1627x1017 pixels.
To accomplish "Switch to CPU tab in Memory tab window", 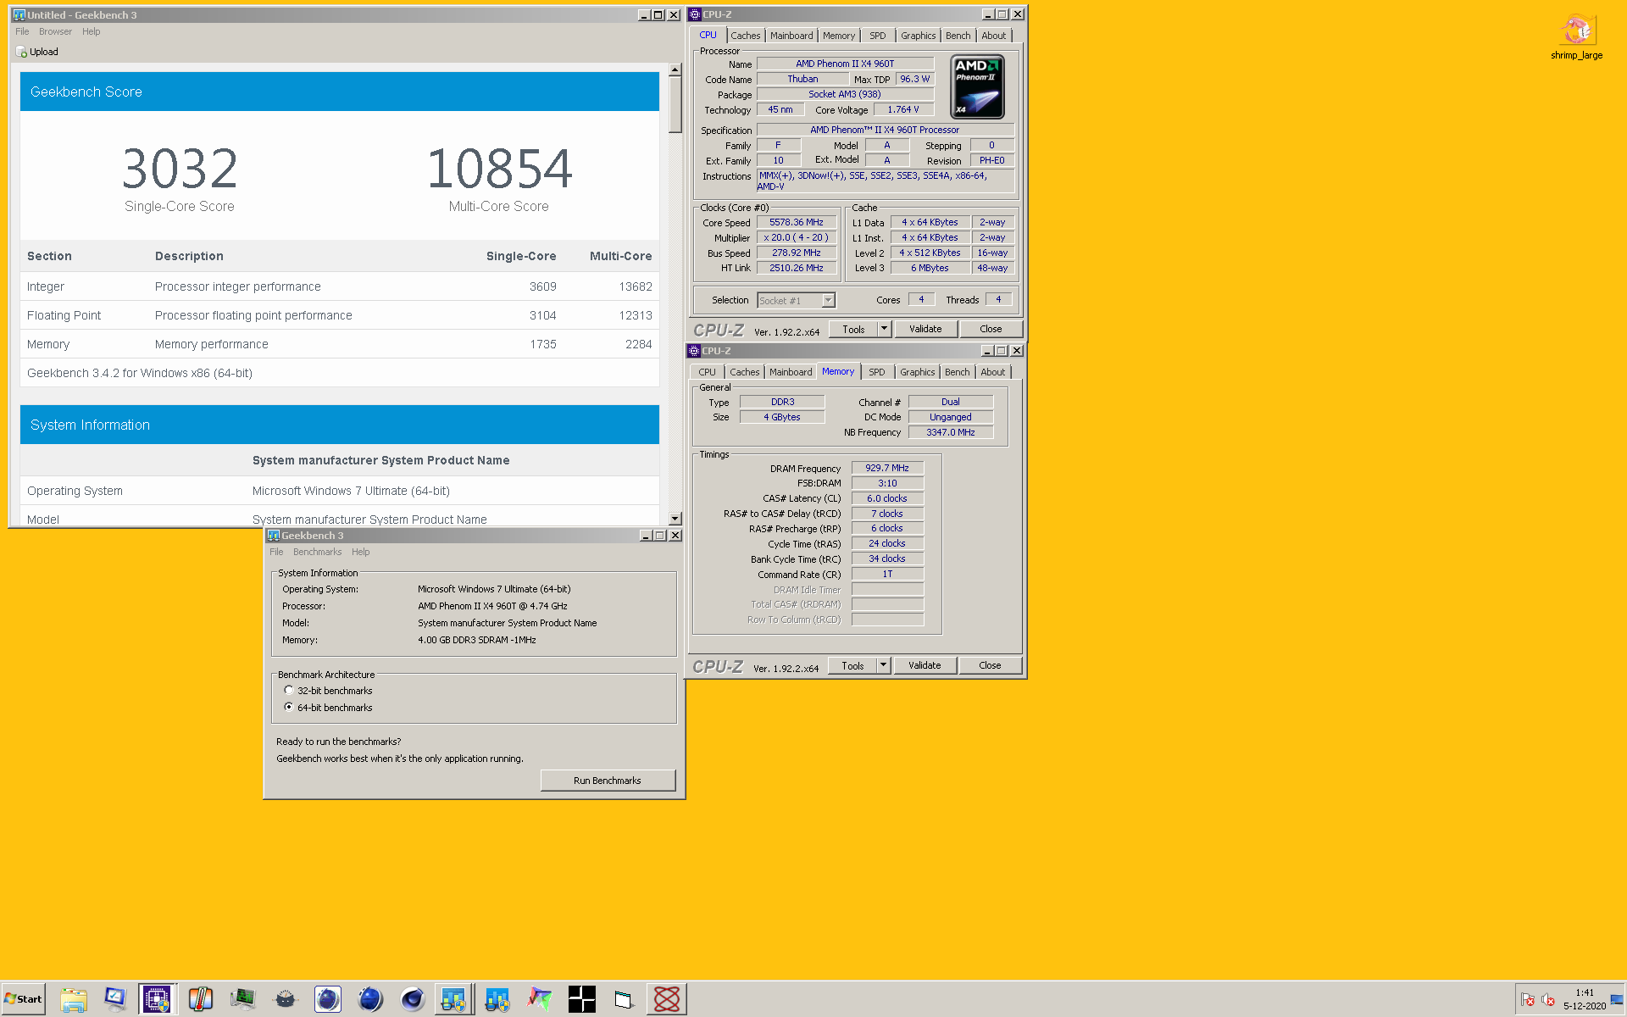I will (708, 372).
